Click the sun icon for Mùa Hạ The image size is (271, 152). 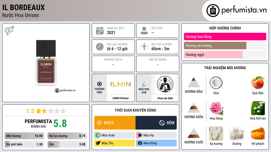(140, 135)
